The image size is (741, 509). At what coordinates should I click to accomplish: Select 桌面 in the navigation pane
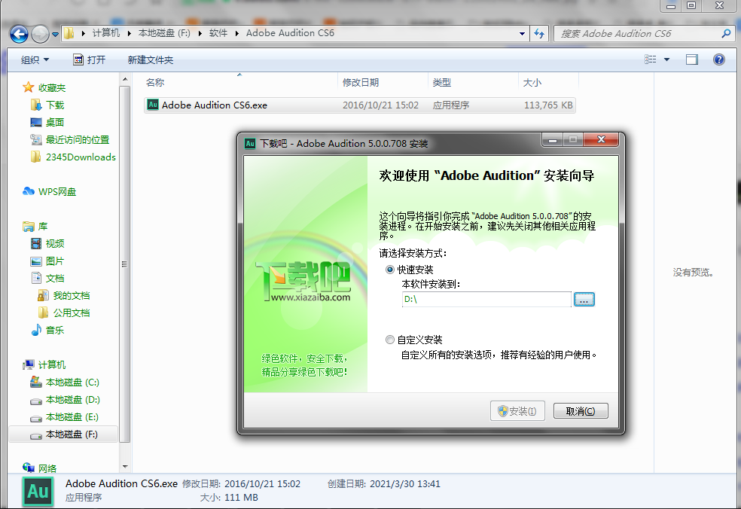coord(47,123)
